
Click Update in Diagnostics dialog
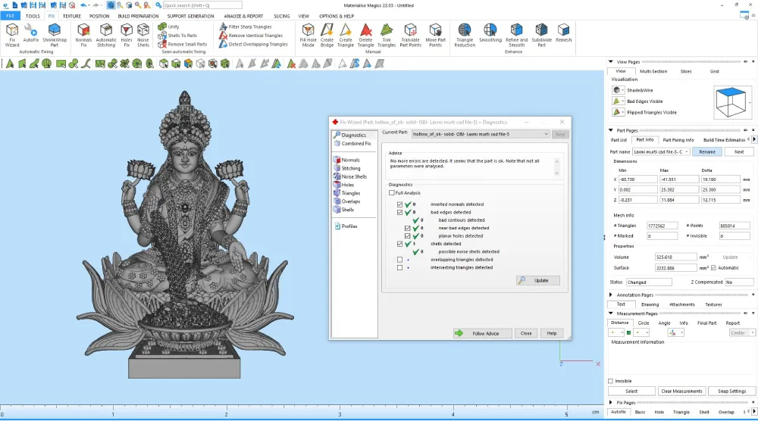[537, 280]
